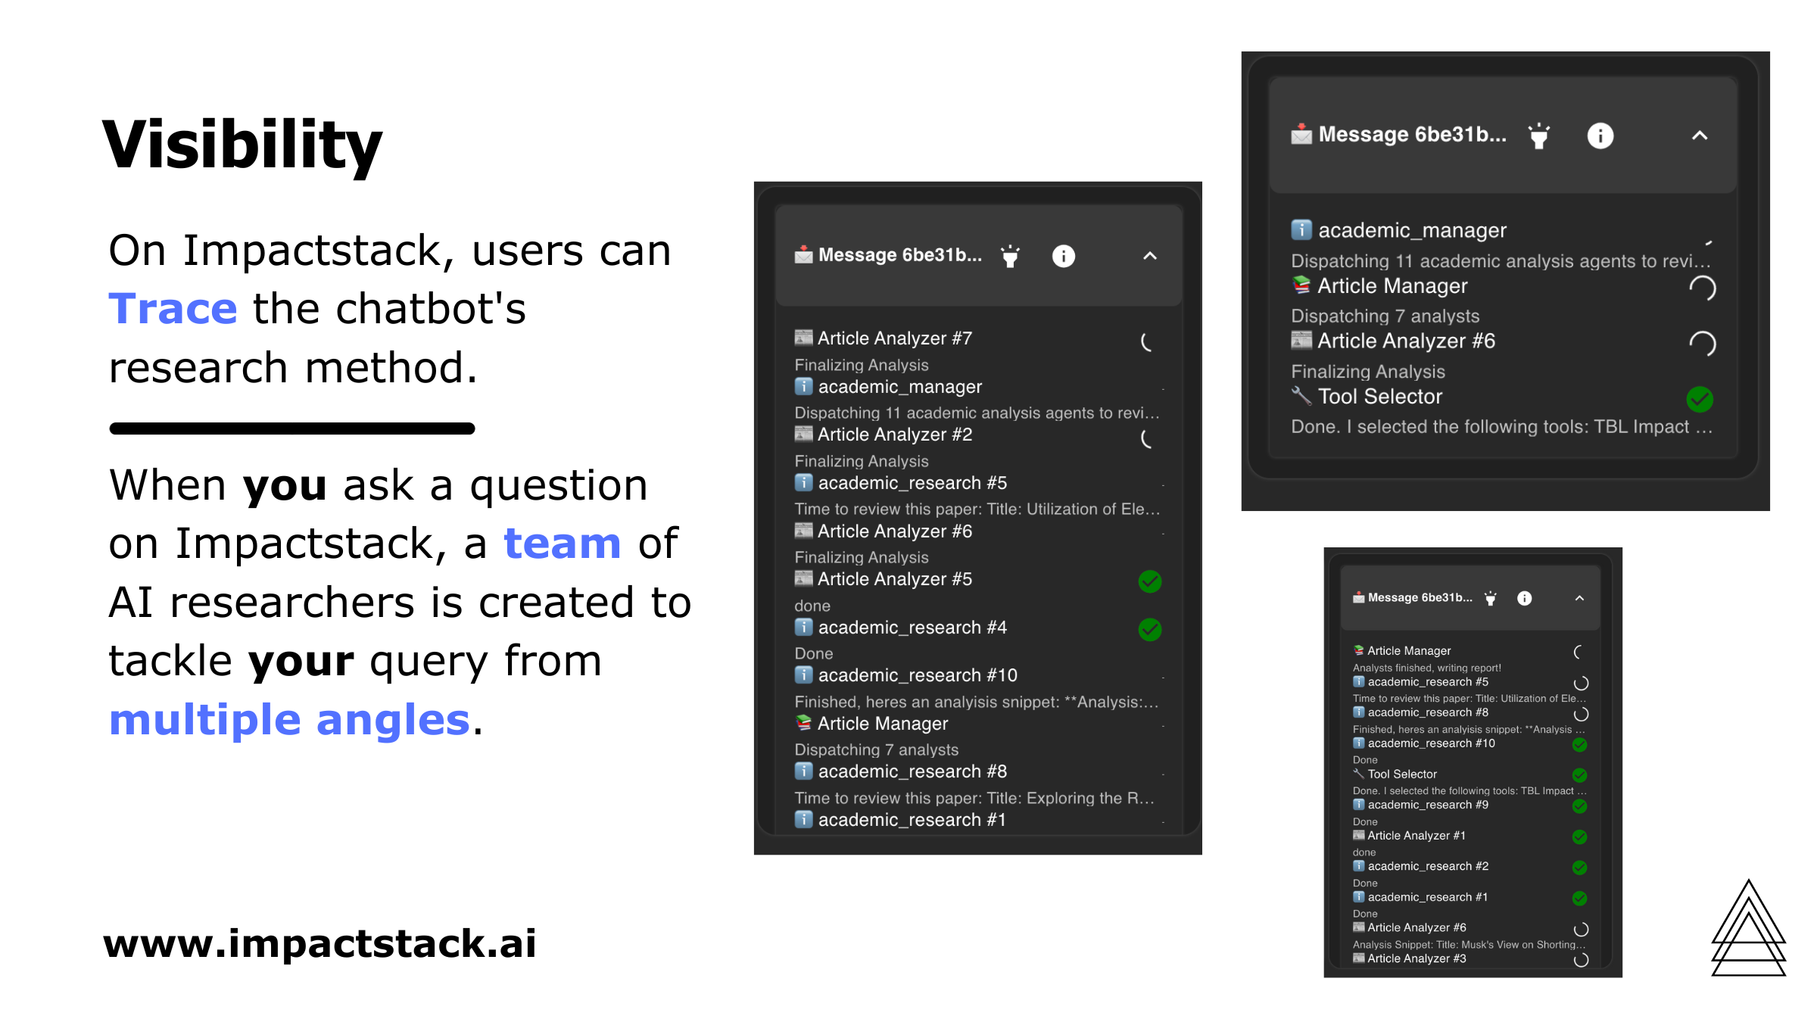Screen dimensions: 1817x1022
Task: Select academic_research #10 row in bottom-right panel
Action: point(1470,750)
